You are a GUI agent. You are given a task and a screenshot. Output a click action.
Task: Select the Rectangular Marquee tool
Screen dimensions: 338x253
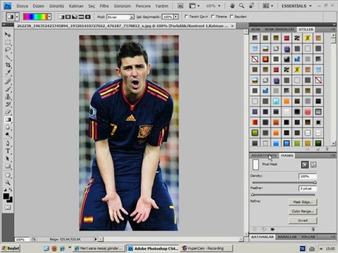pos(8,42)
